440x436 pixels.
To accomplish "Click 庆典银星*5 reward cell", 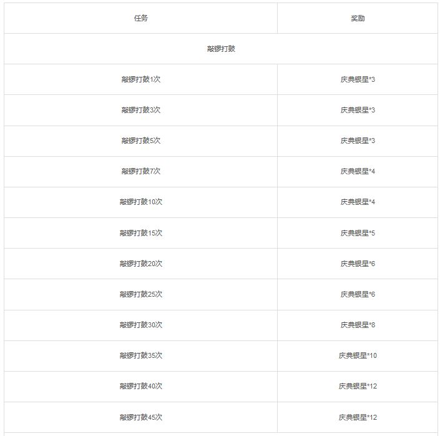I will tap(358, 233).
